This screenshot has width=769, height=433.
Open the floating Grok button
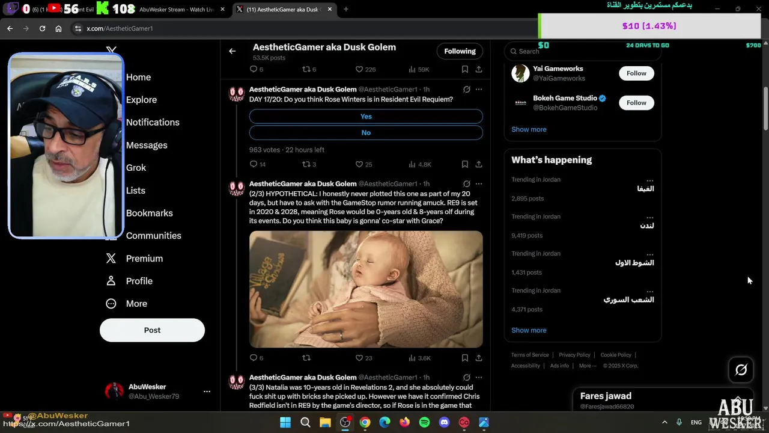741,370
